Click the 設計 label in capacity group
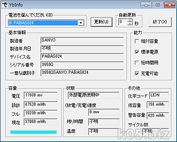177x142 pixels. point(16,105)
